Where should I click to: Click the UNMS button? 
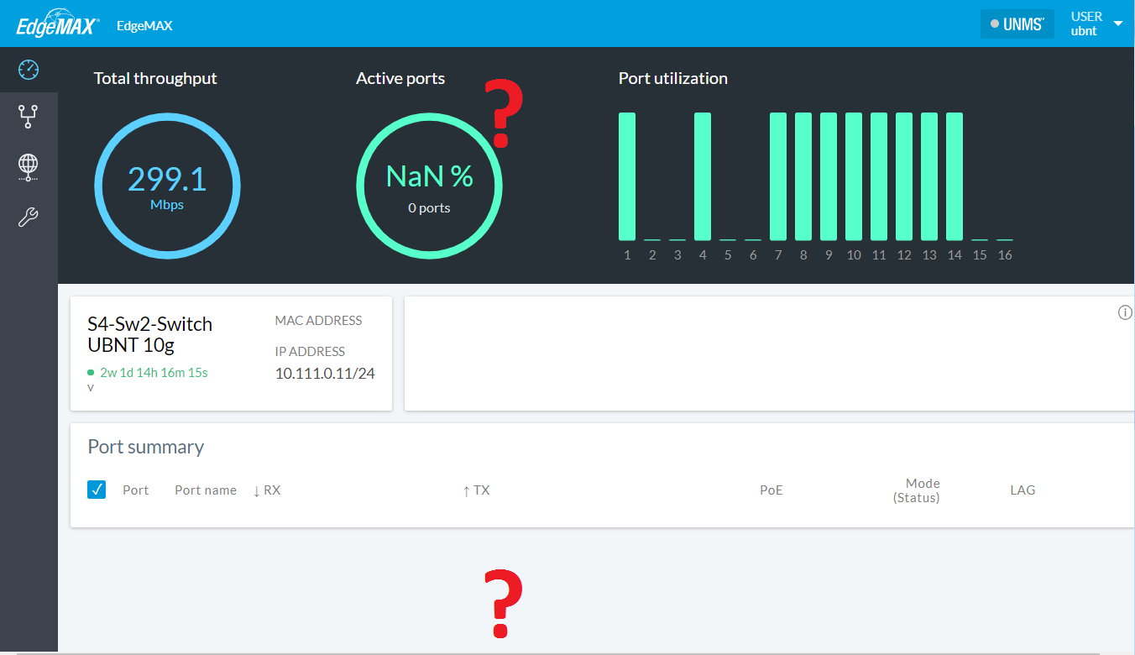(x=1017, y=24)
